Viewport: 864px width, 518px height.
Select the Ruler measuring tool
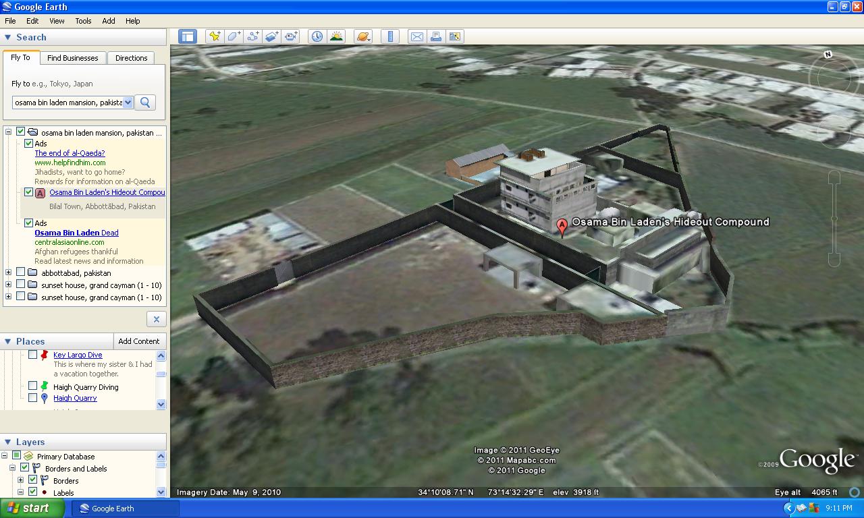[x=390, y=36]
